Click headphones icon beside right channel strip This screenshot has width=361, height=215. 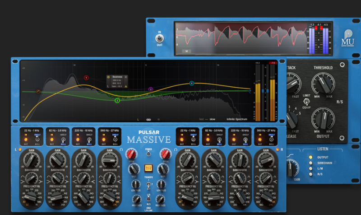click(176, 150)
